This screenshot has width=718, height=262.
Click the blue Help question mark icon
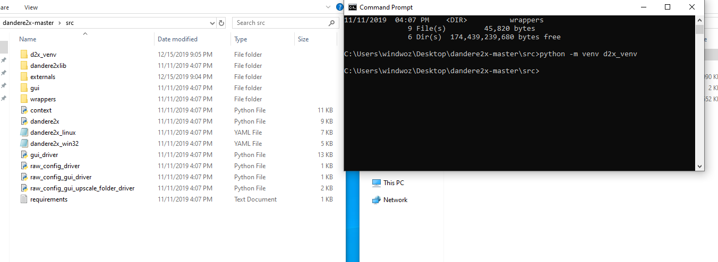[340, 7]
